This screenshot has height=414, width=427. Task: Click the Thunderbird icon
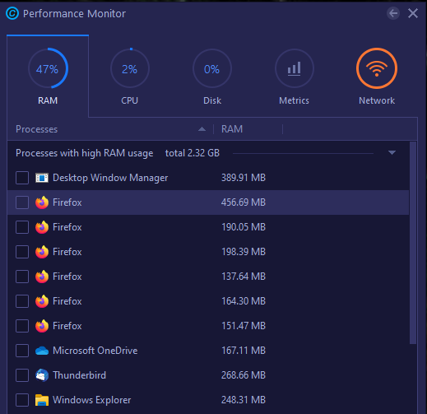tap(42, 375)
